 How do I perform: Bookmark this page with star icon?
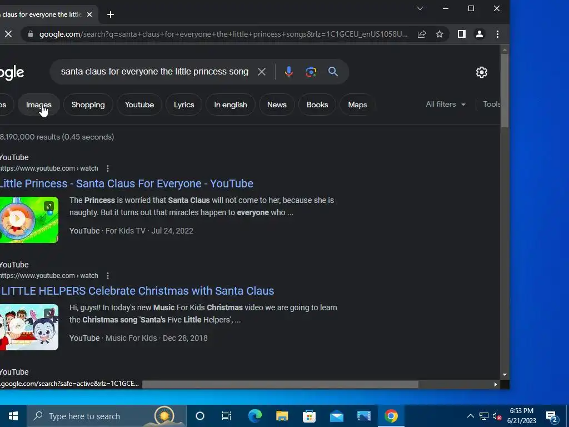(x=440, y=34)
